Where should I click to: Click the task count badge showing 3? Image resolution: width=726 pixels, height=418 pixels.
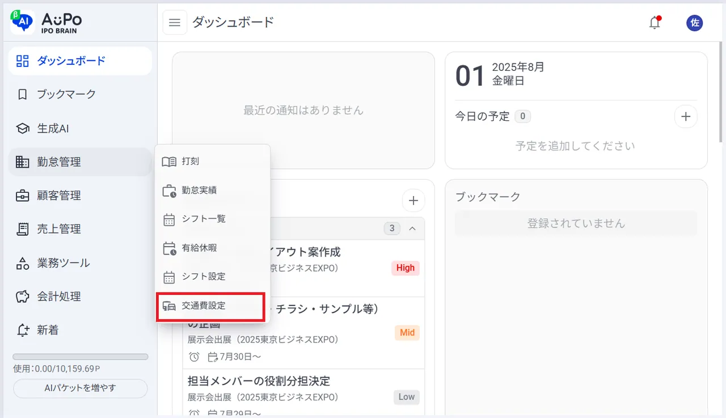pyautogui.click(x=392, y=229)
